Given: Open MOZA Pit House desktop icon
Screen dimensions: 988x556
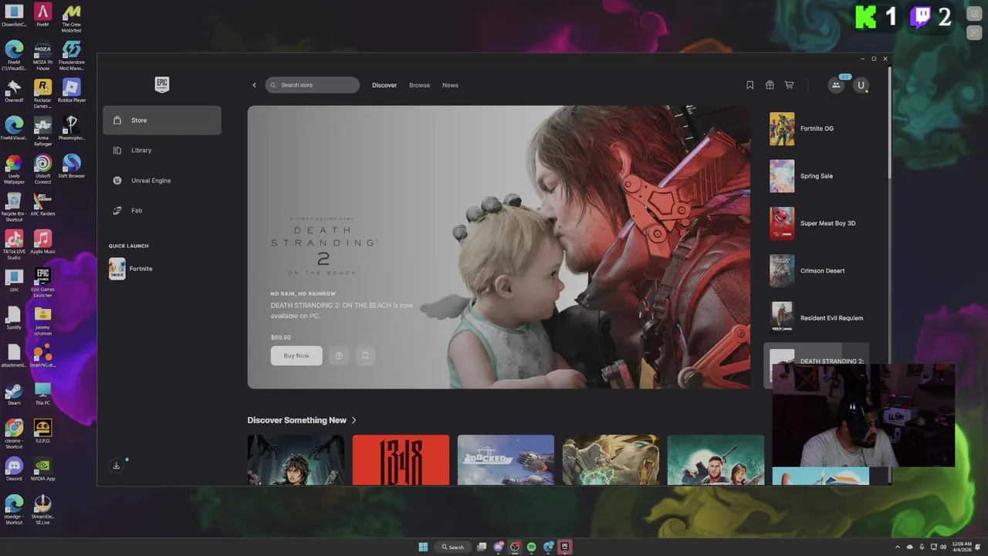Looking at the screenshot, I should pyautogui.click(x=42, y=56).
